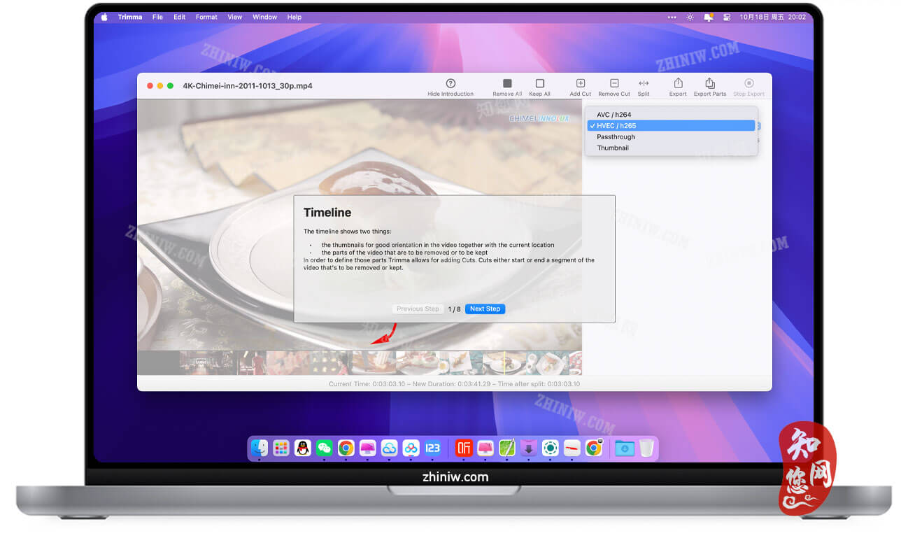Viewport: 908px width, 545px height.
Task: Go to Next Step of introduction
Action: pyautogui.click(x=485, y=309)
